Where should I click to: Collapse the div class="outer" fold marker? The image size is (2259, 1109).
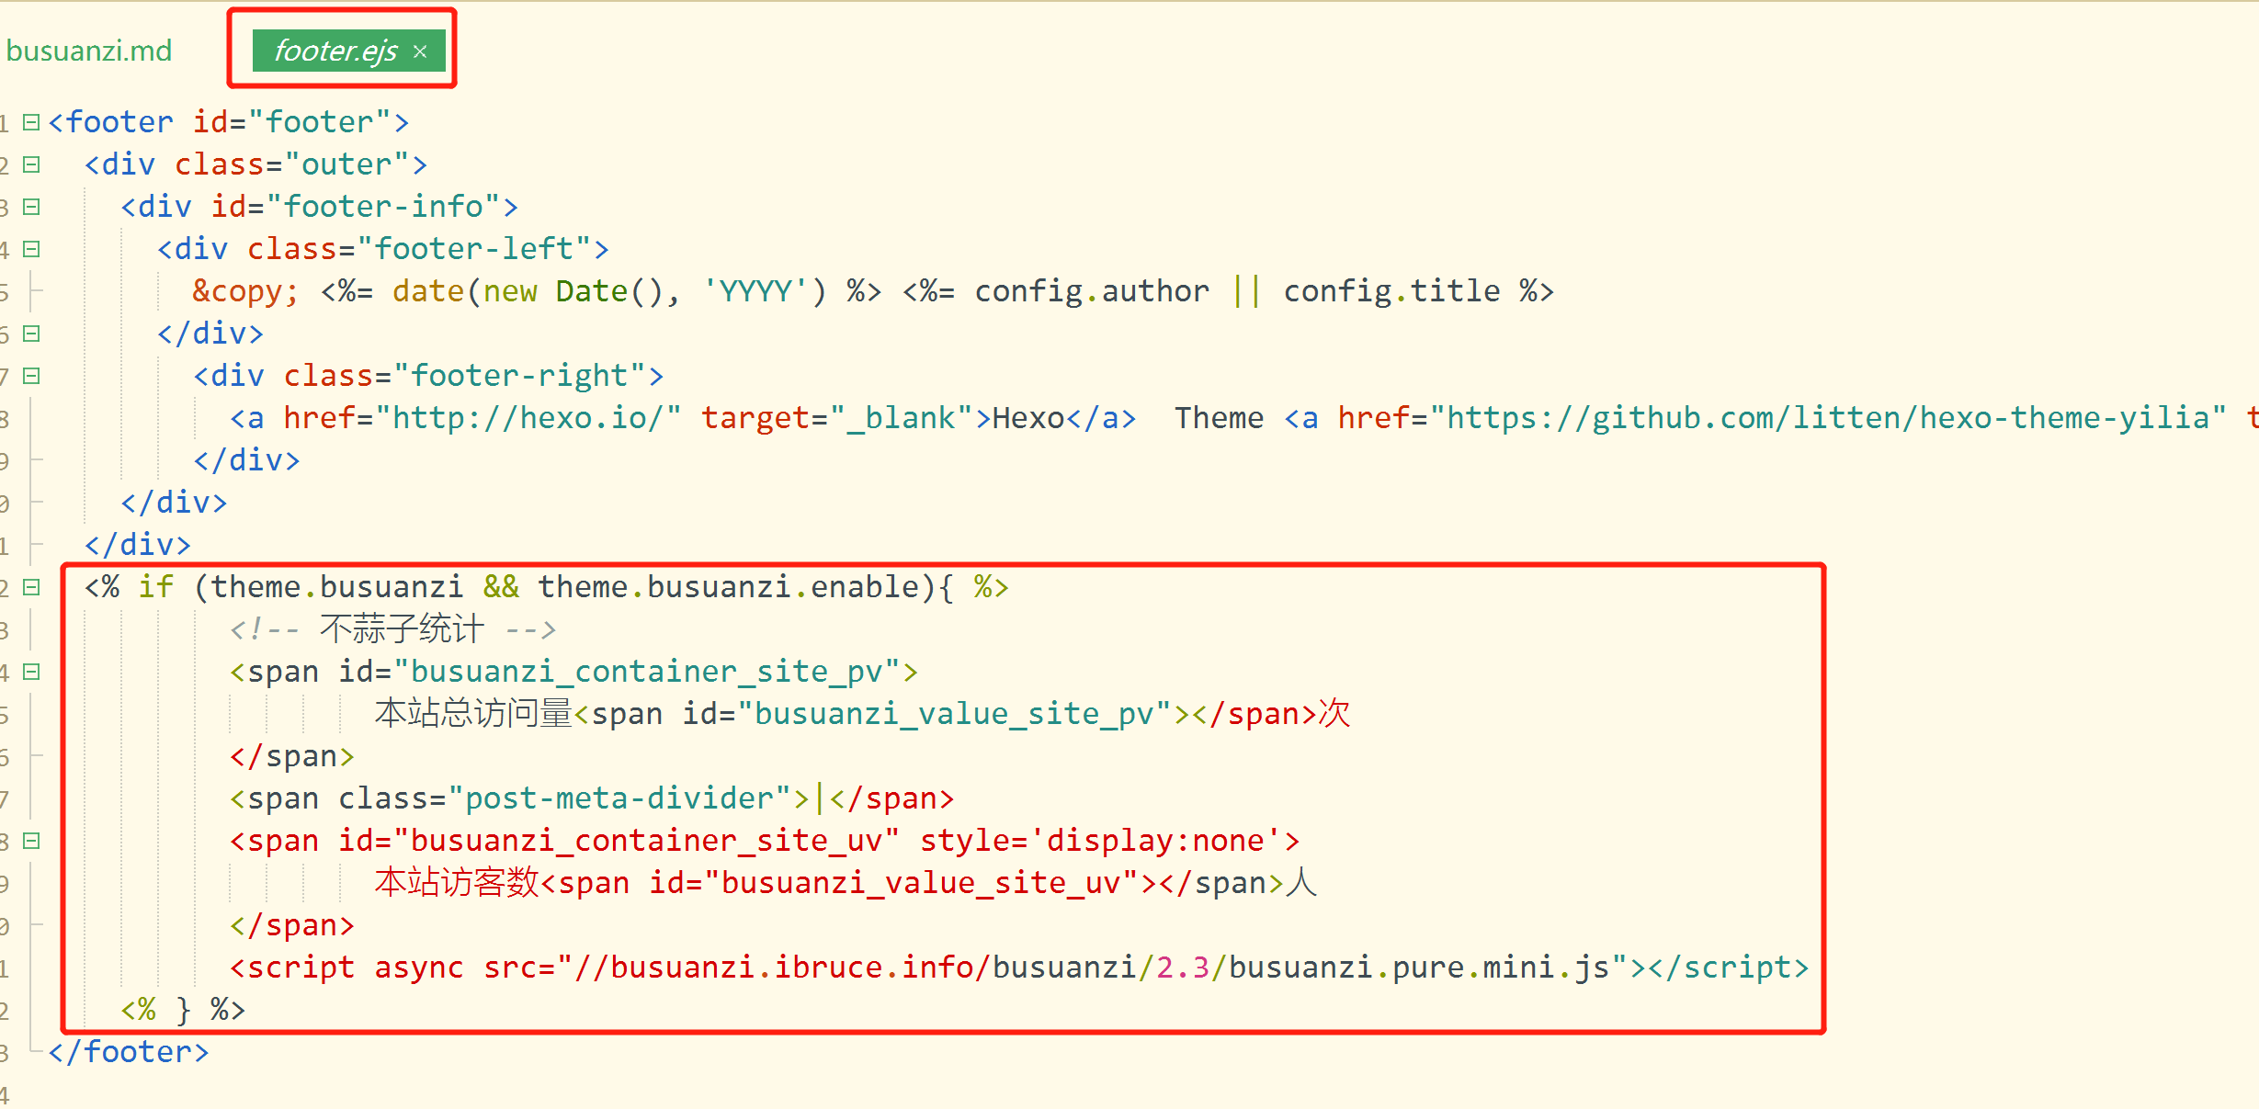(31, 164)
